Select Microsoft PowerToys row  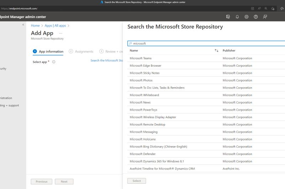(x=206, y=110)
